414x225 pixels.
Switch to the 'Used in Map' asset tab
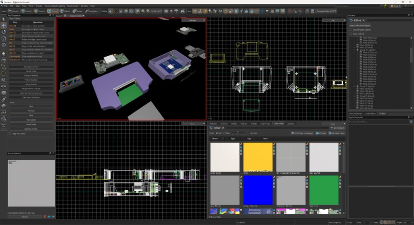pos(279,123)
